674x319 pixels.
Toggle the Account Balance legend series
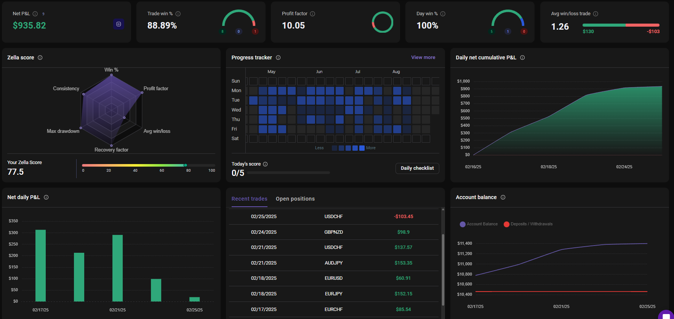[x=479, y=224]
